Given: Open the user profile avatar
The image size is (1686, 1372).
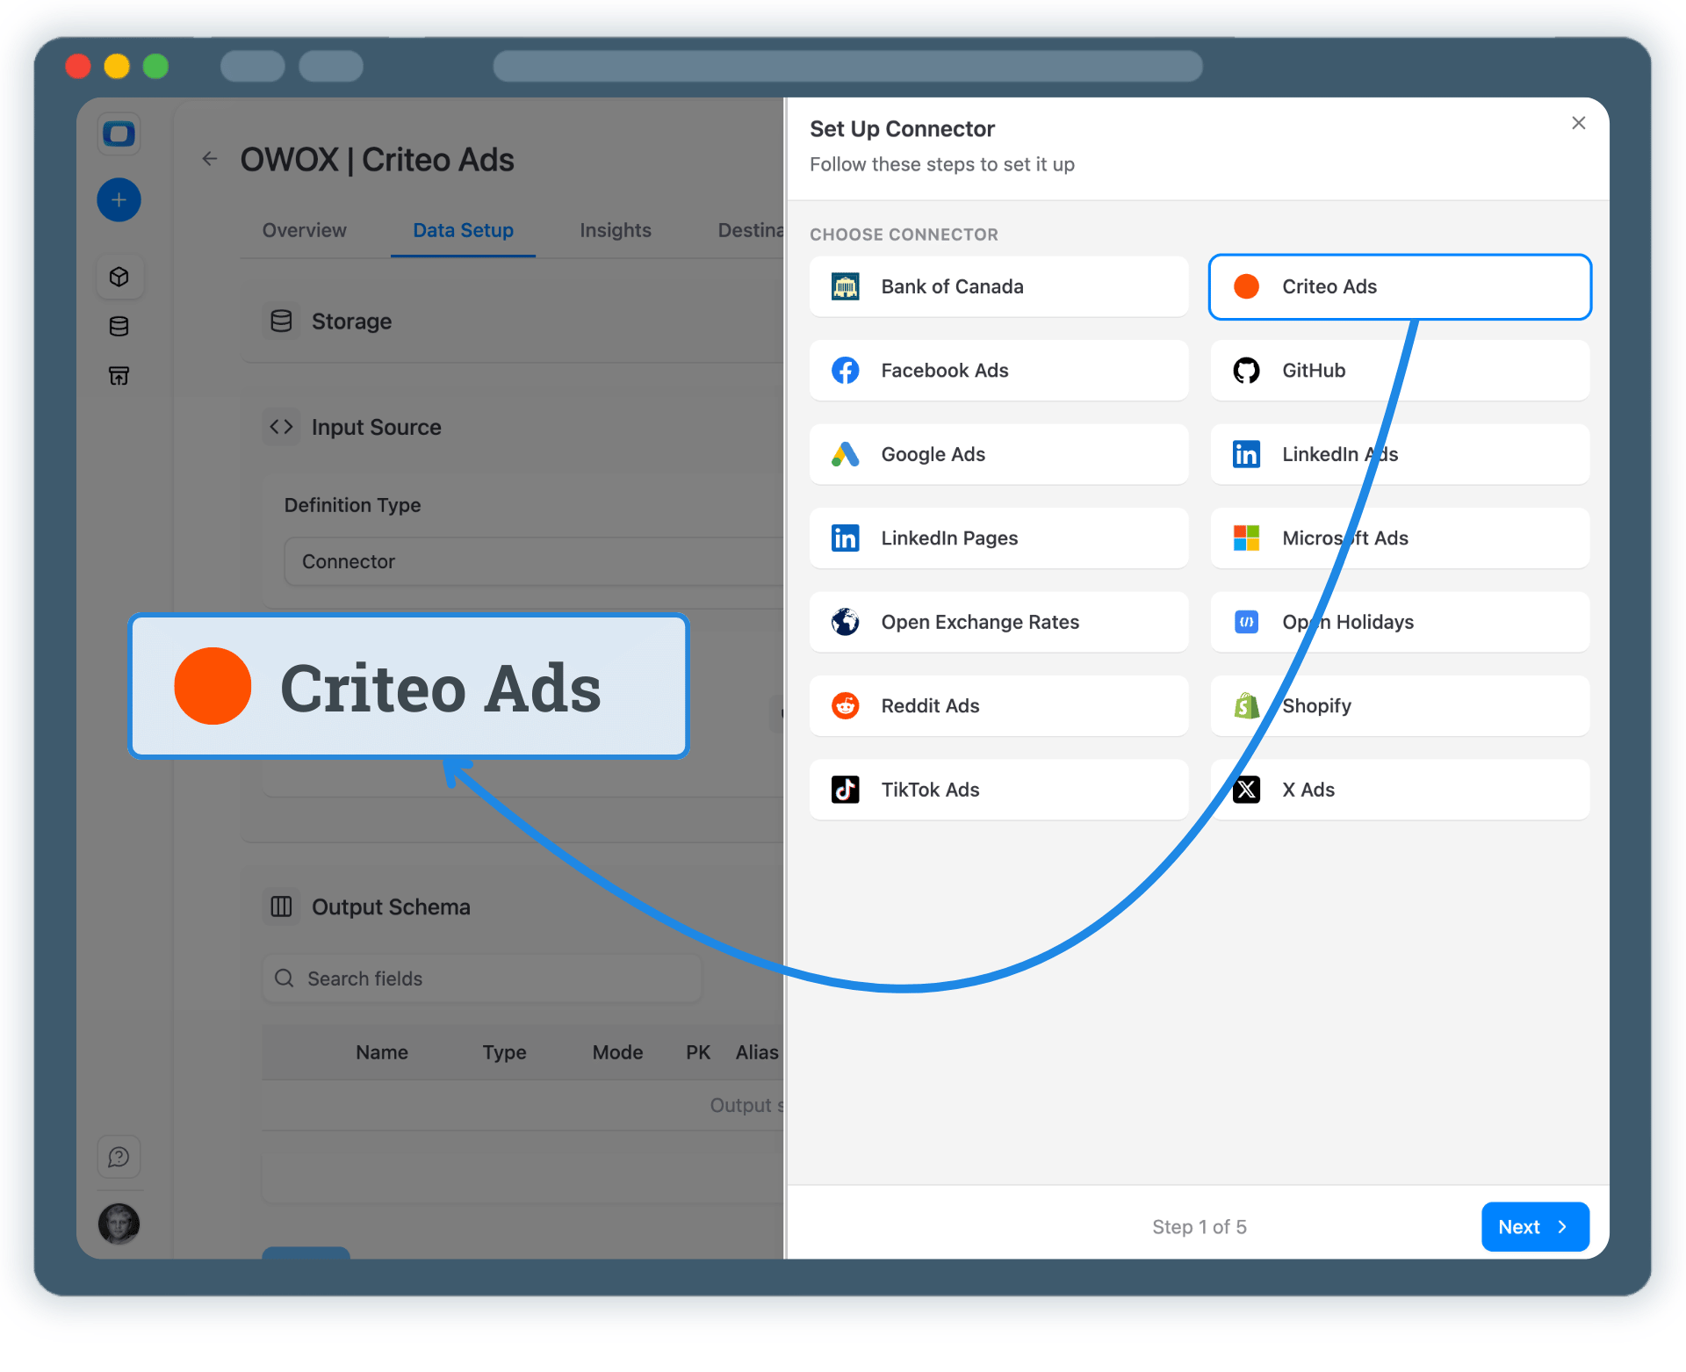Looking at the screenshot, I should click(119, 1224).
